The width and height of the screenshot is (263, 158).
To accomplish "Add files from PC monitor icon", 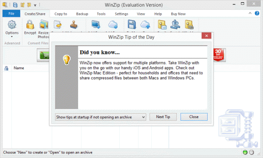I will click(96, 25).
